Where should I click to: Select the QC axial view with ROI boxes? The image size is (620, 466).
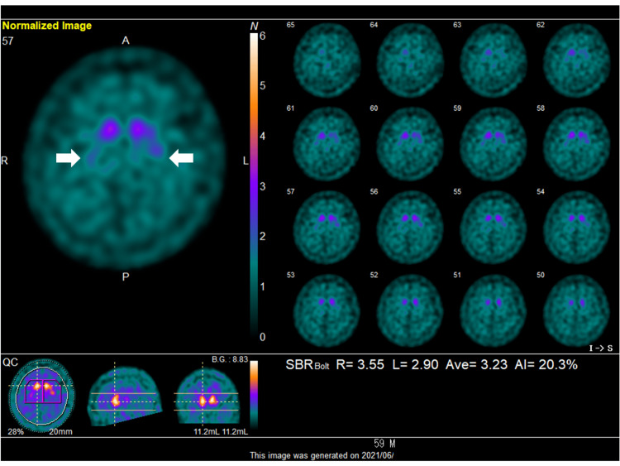click(42, 396)
